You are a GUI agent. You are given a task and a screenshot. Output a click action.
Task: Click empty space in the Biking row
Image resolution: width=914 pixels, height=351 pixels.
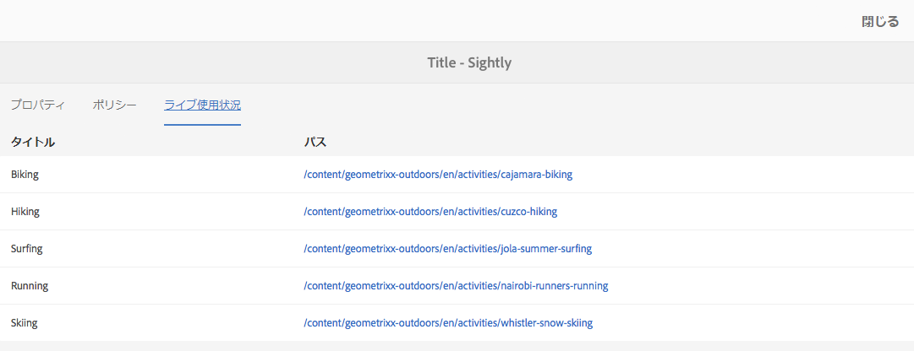pyautogui.click(x=744, y=175)
